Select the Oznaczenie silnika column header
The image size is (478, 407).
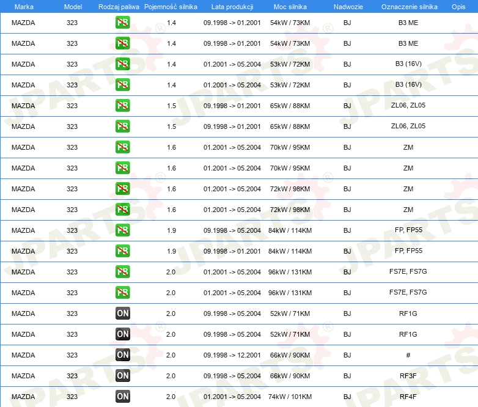click(x=409, y=7)
